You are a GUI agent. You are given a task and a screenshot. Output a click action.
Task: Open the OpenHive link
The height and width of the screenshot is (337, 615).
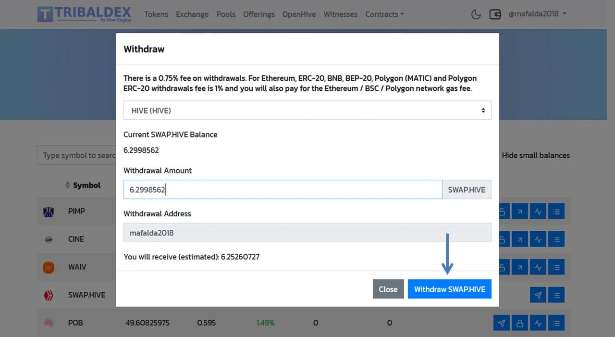click(299, 14)
